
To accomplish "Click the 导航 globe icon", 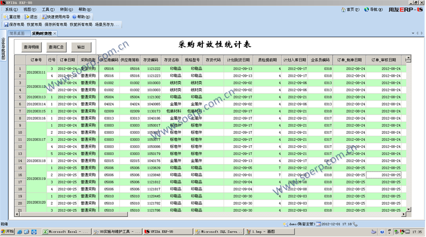I will point(366,9).
